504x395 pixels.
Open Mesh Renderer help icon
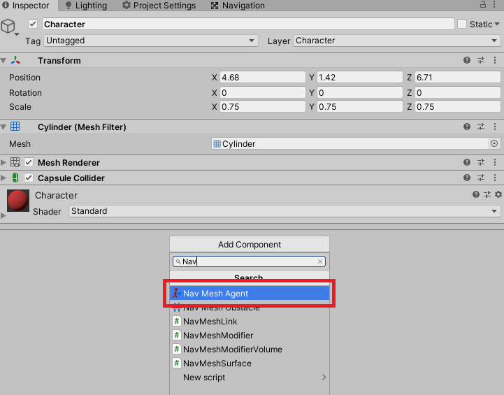coord(467,162)
